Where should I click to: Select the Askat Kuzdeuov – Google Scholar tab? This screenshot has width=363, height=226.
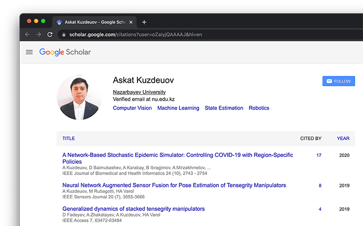(x=93, y=22)
